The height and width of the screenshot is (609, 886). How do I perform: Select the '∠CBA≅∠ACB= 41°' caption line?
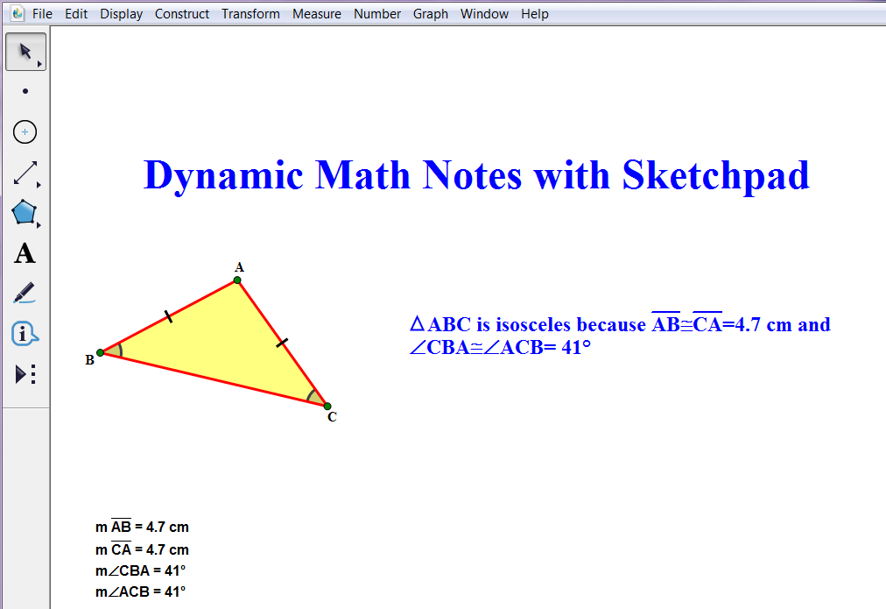coord(500,347)
